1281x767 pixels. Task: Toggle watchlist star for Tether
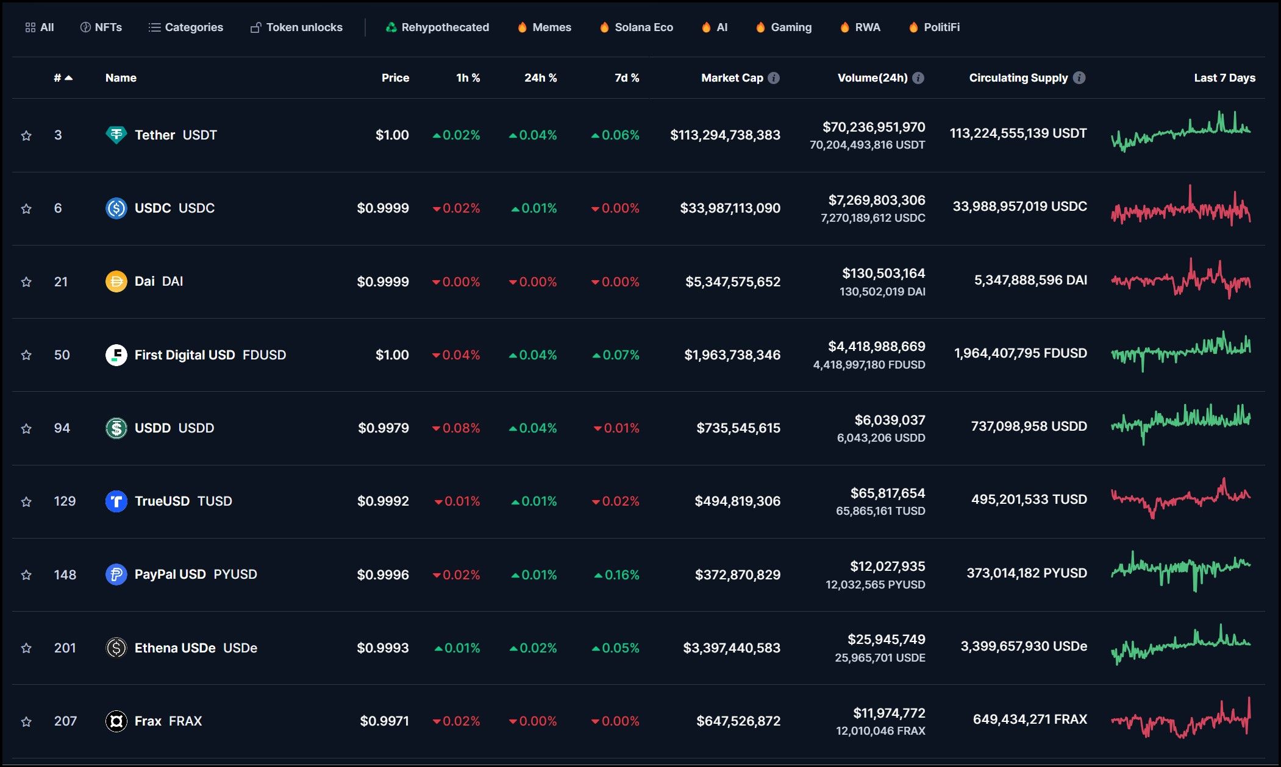pos(26,135)
